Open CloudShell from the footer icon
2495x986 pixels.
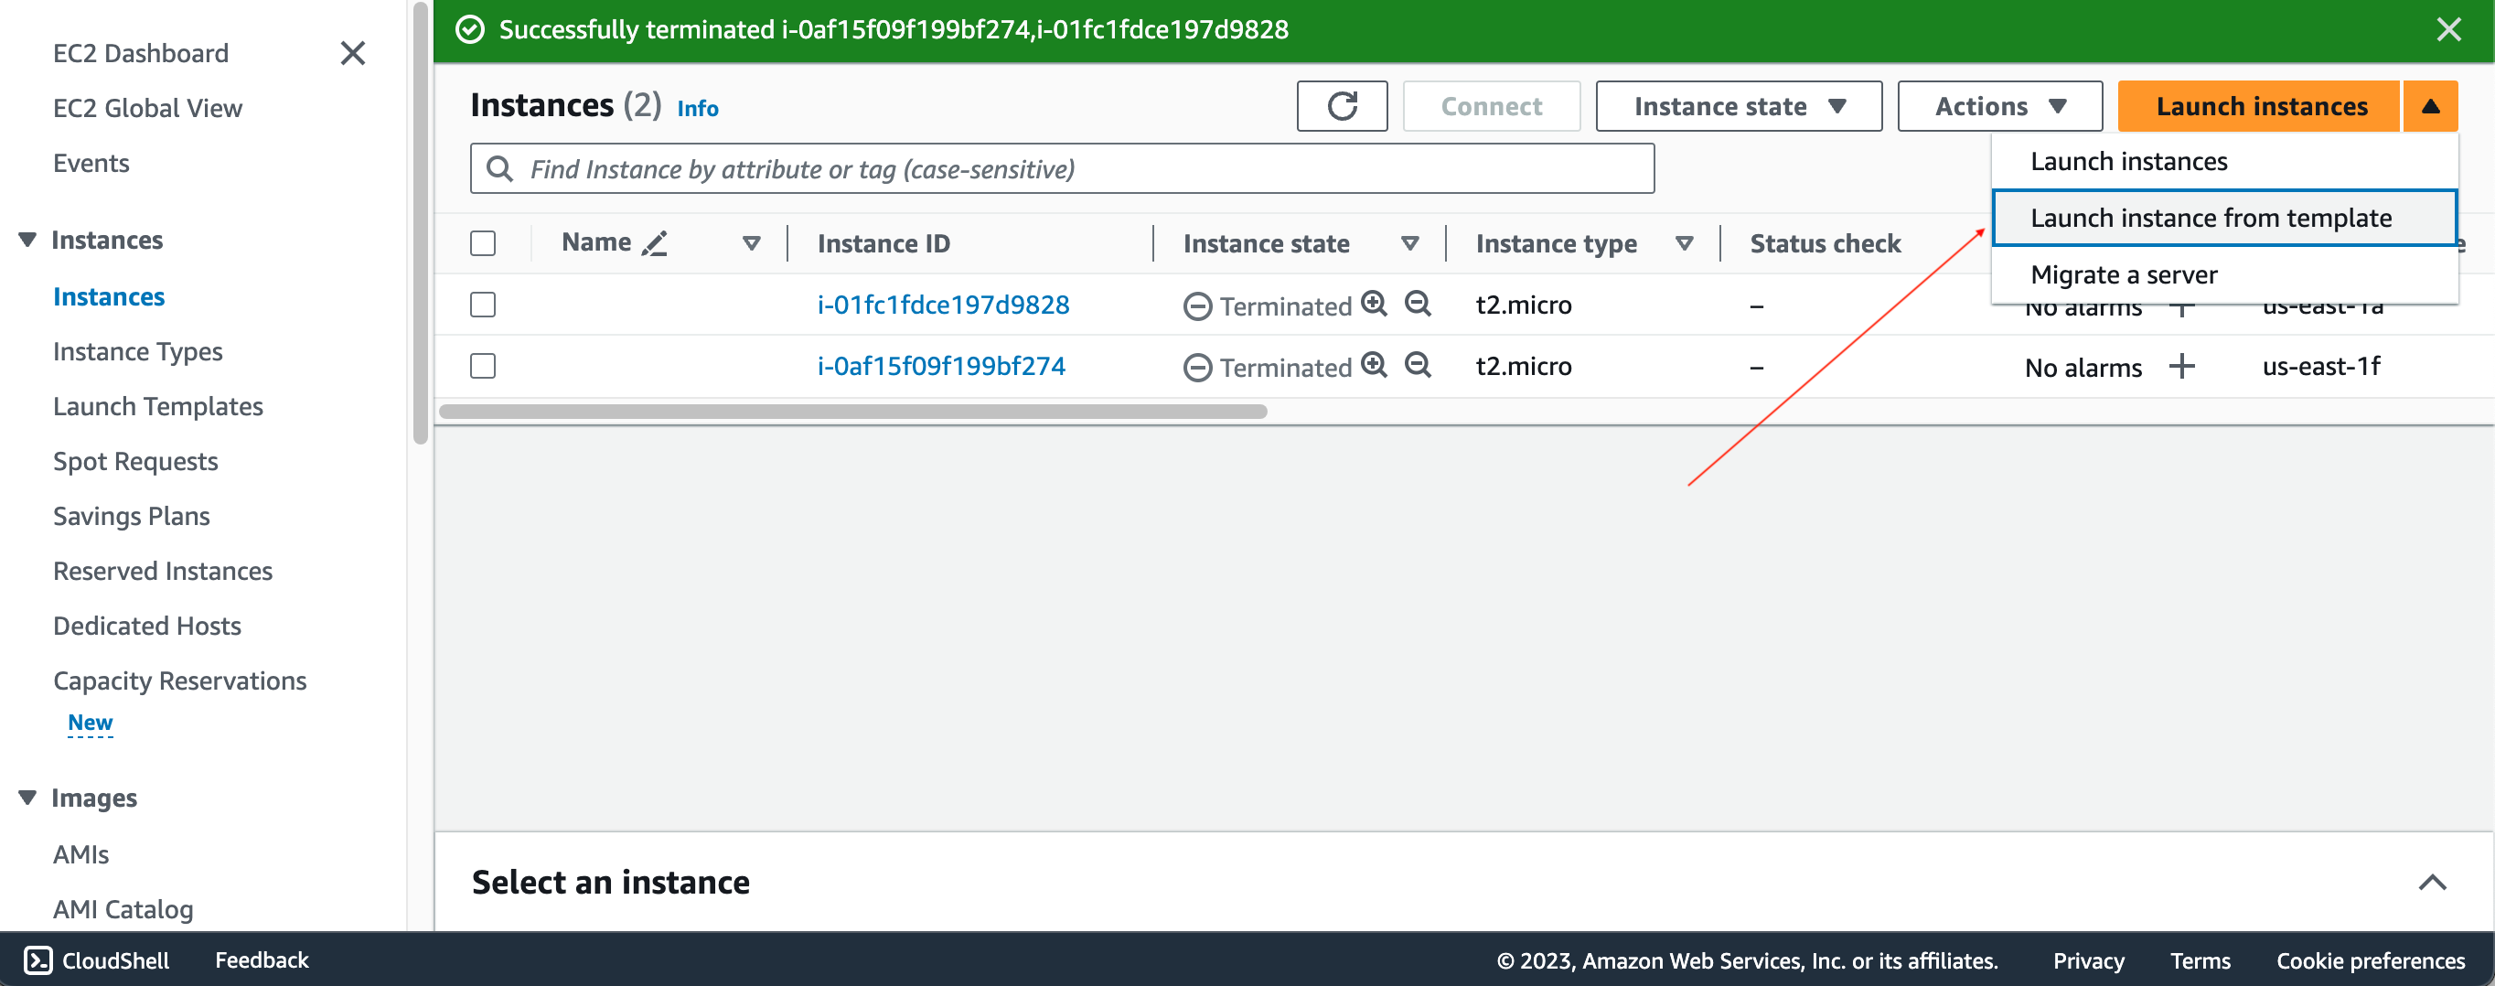pos(37,959)
